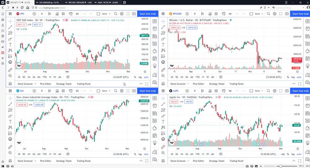This screenshot has width=310, height=168.
Task: Expand Stock Screener dropdown in SPX panel
Action: pyautogui.click(x=35, y=84)
